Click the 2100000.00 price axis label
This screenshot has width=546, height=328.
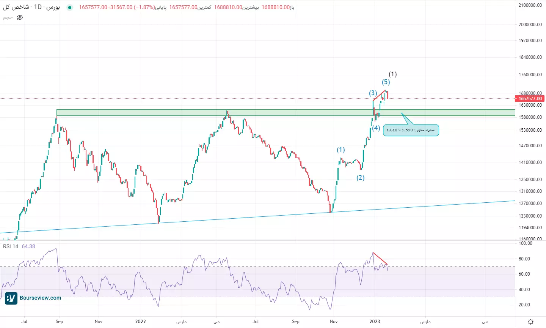tap(530, 5)
